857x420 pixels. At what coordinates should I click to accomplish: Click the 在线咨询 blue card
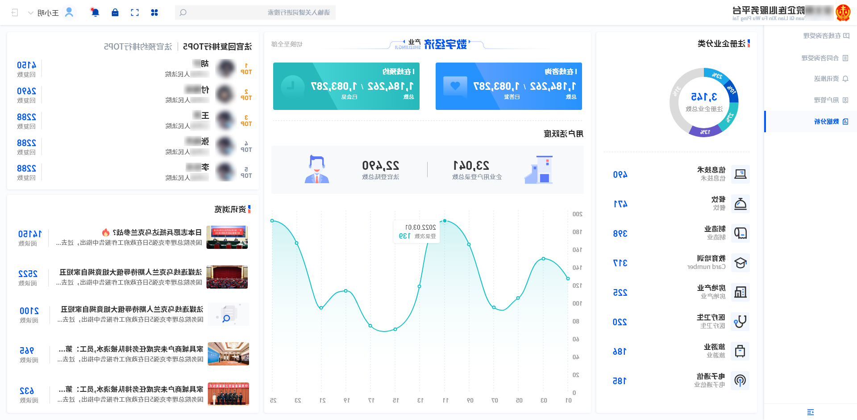pyautogui.click(x=509, y=86)
